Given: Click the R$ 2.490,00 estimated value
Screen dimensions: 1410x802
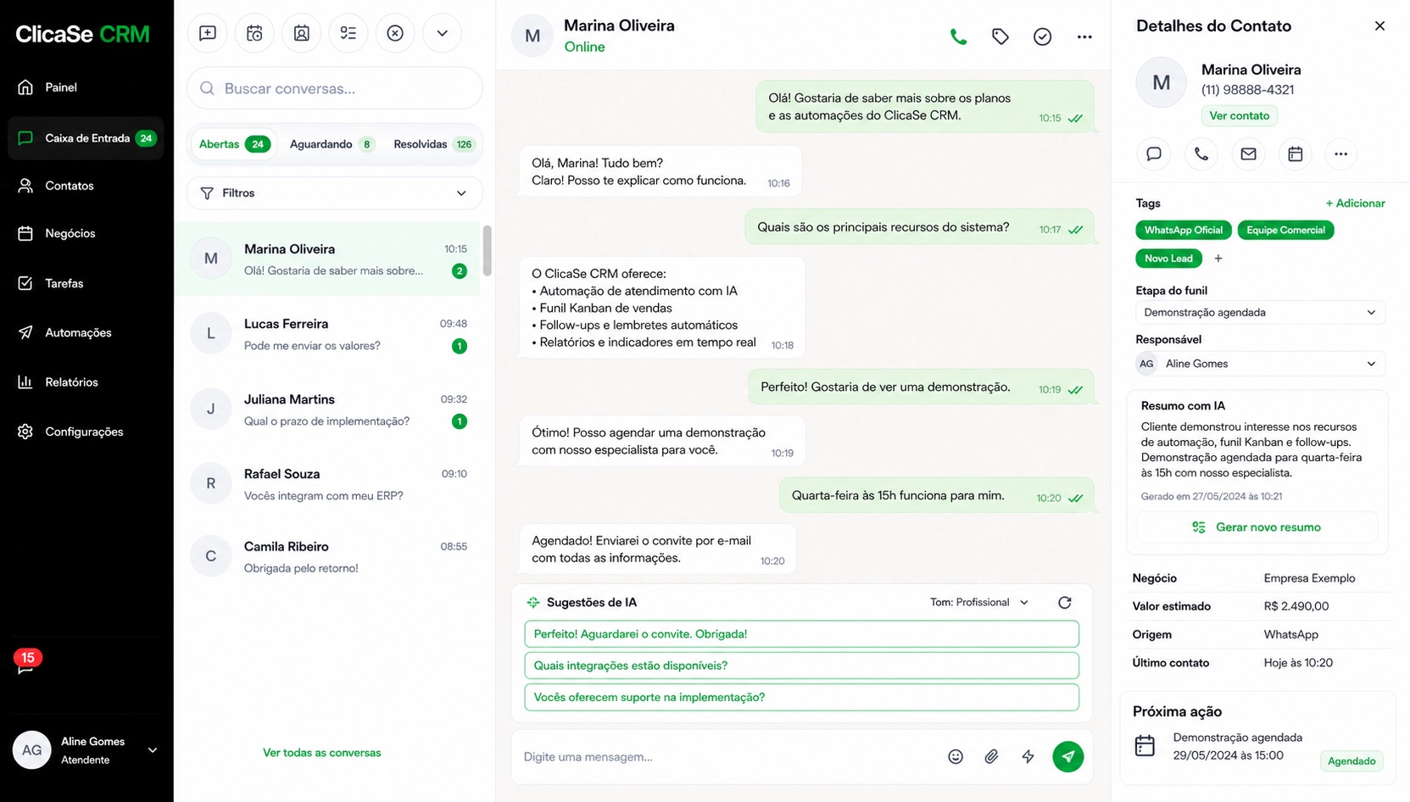Looking at the screenshot, I should [x=1296, y=606].
